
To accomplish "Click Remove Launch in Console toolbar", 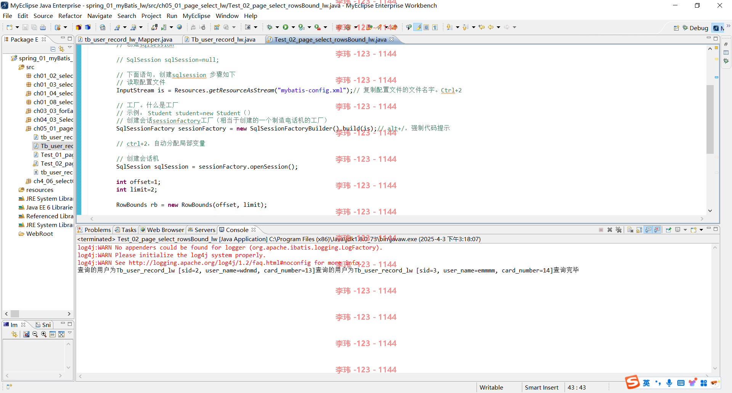I will 610,230.
